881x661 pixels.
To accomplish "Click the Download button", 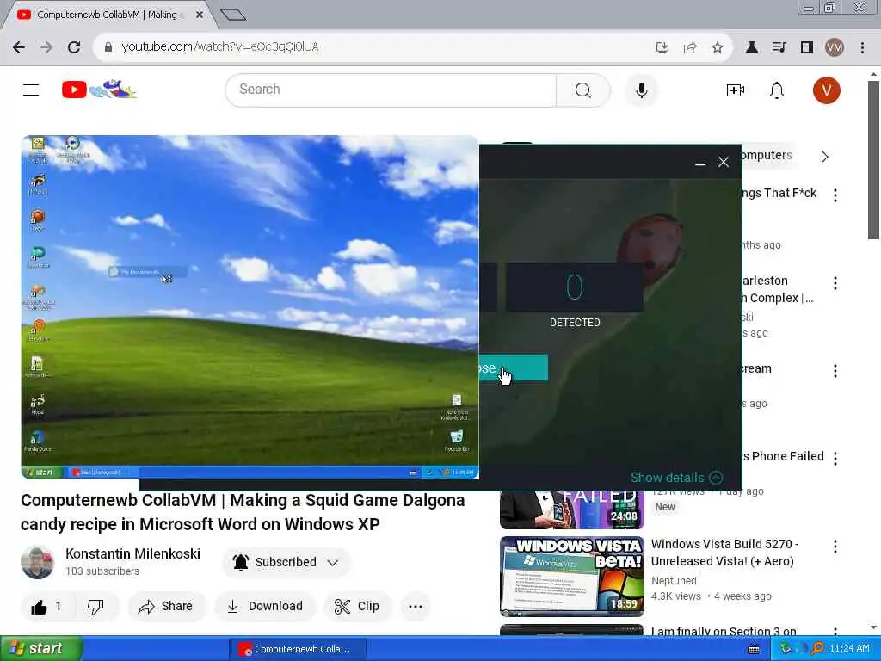I will (265, 607).
